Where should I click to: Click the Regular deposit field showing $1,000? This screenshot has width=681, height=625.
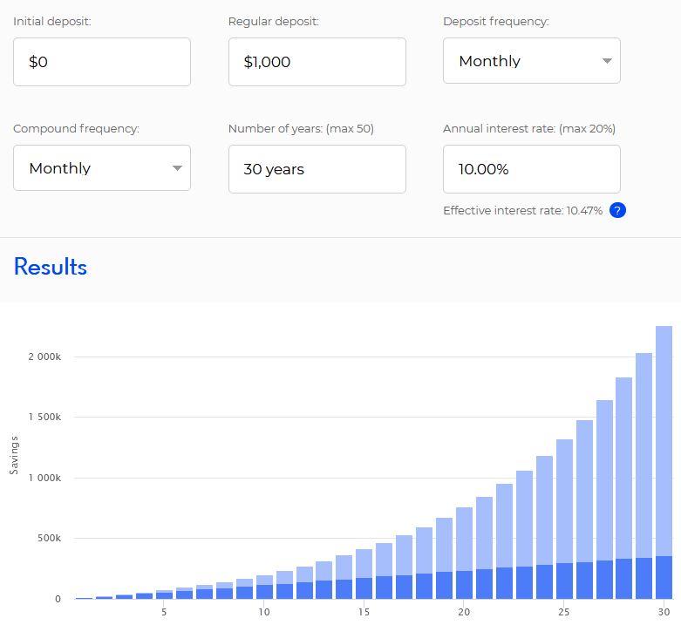click(317, 62)
